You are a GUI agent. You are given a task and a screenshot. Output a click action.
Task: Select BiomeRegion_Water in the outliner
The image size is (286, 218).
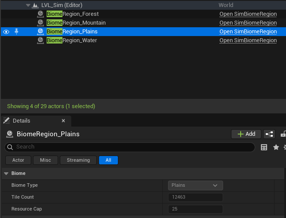coord(72,40)
